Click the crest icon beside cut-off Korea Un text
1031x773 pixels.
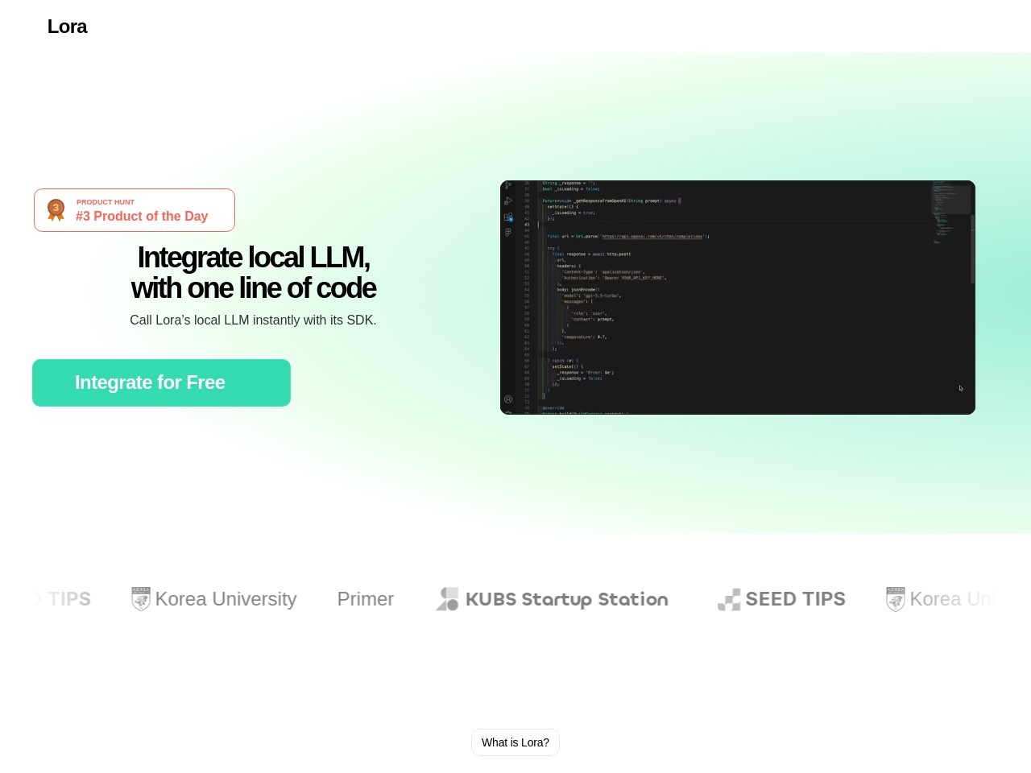[x=895, y=599]
